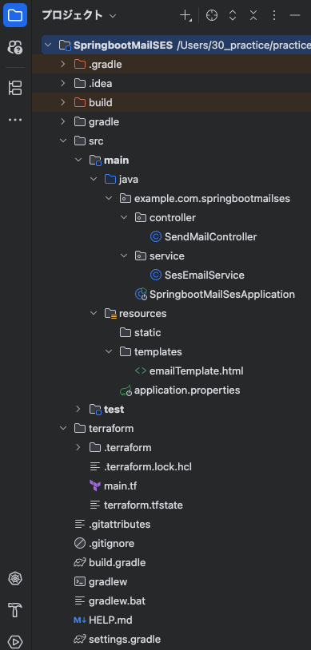Click the plus New File or Directory icon
This screenshot has width=311, height=650.
pos(185,16)
